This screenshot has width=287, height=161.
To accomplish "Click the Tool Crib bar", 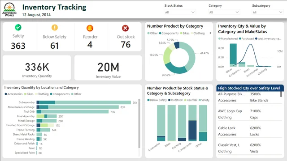I will pos(73,111).
